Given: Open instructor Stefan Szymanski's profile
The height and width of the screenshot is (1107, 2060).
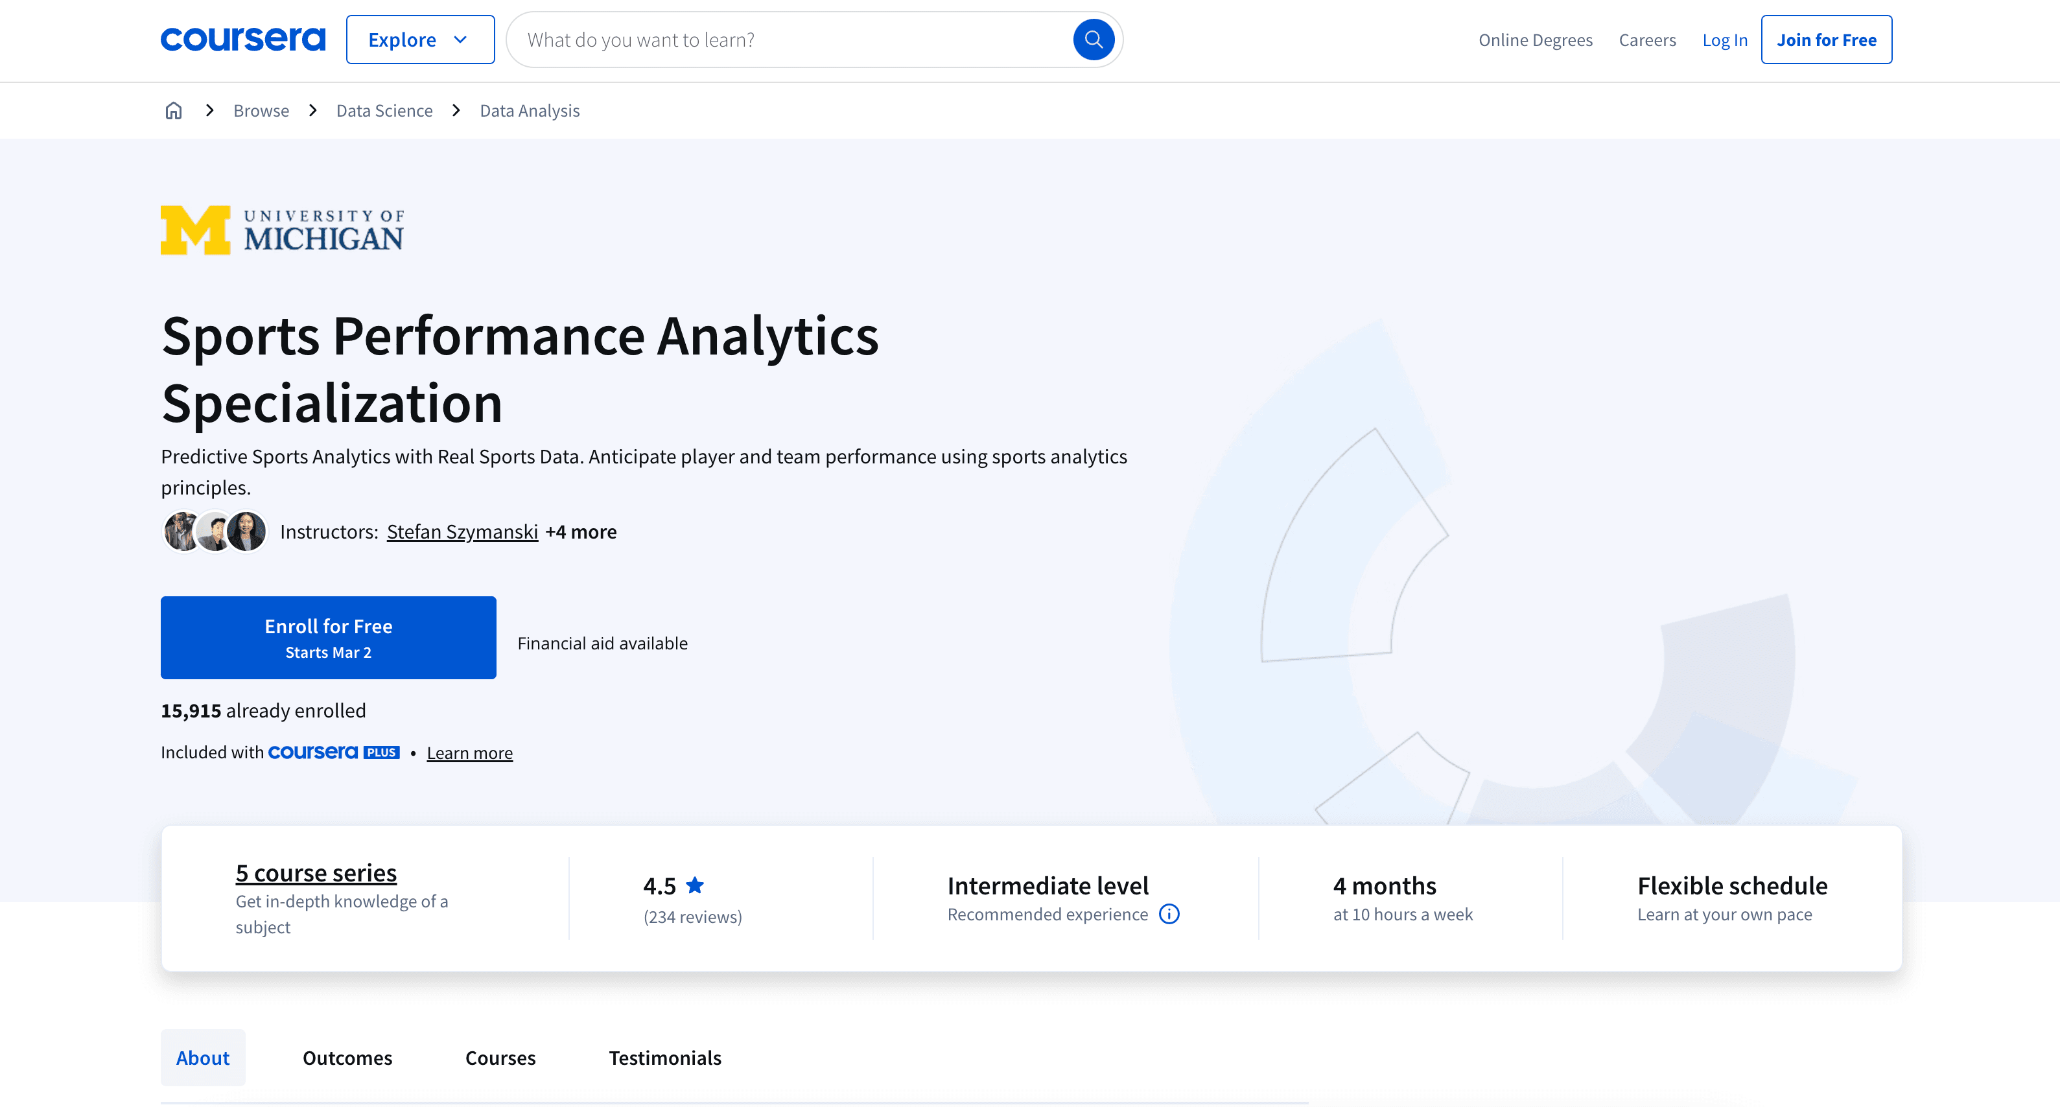Looking at the screenshot, I should 462,532.
